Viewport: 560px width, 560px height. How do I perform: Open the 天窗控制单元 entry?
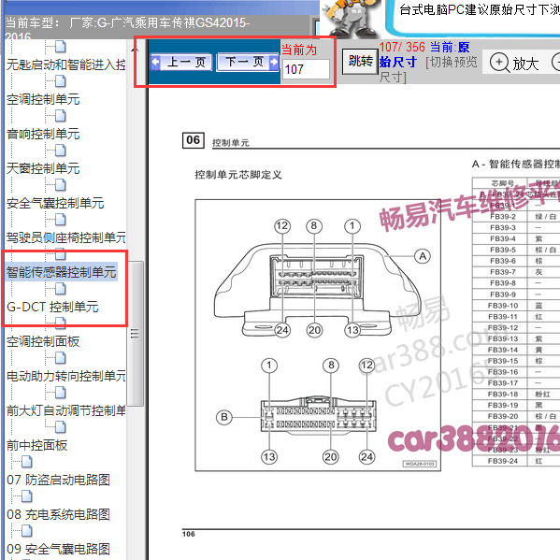tap(43, 168)
